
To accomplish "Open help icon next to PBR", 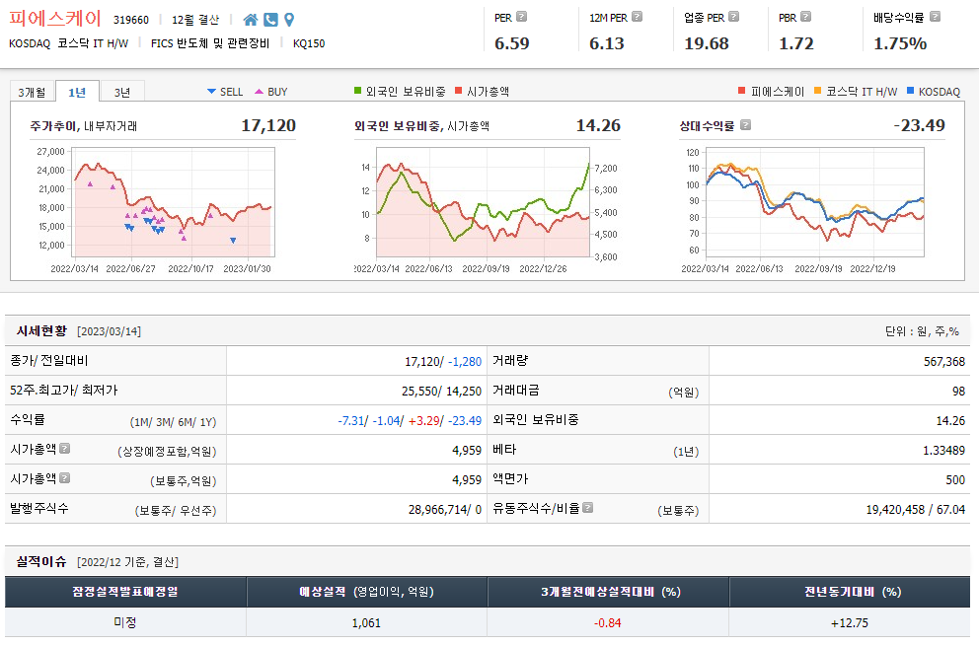I will pyautogui.click(x=806, y=17).
